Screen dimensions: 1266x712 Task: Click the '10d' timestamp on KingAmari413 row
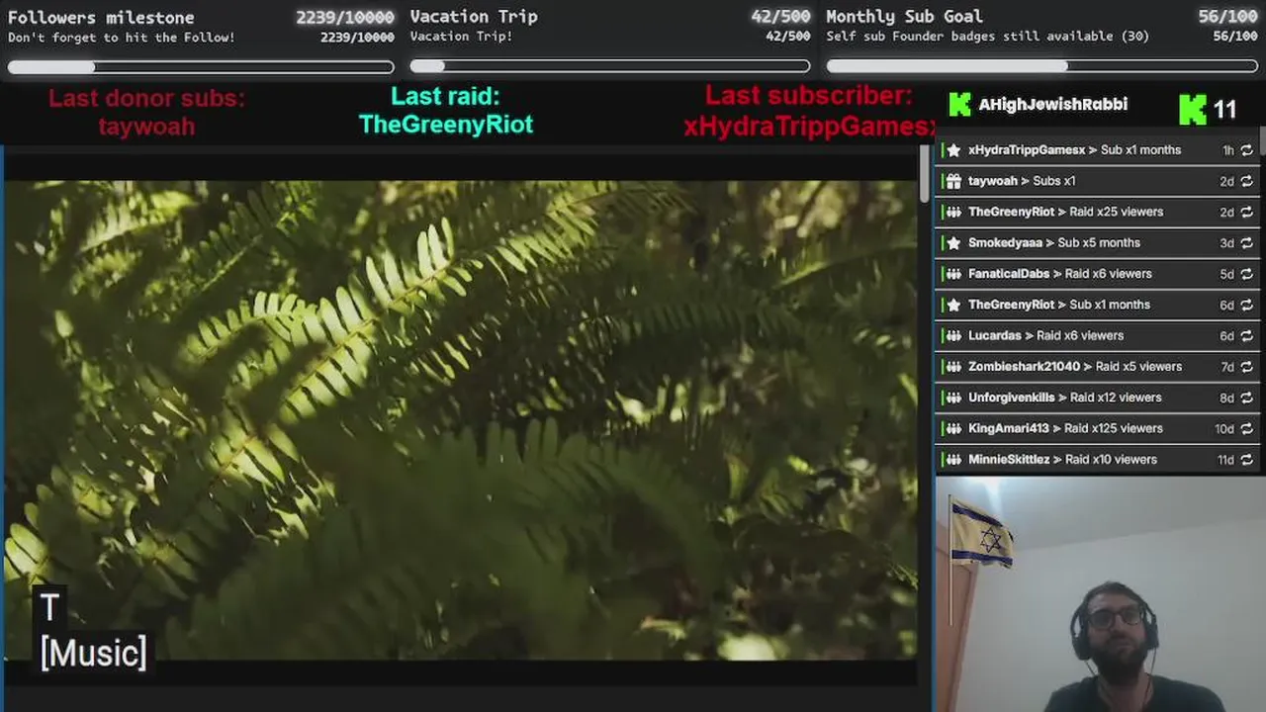pyautogui.click(x=1224, y=429)
